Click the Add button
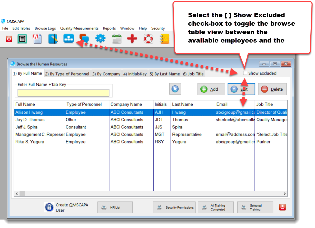The image size is (315, 228). [x=211, y=89]
